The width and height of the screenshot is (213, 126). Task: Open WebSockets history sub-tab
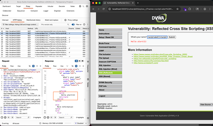click(x=33, y=20)
